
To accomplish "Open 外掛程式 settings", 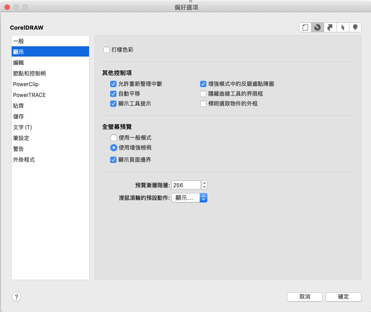I will 50,160.
